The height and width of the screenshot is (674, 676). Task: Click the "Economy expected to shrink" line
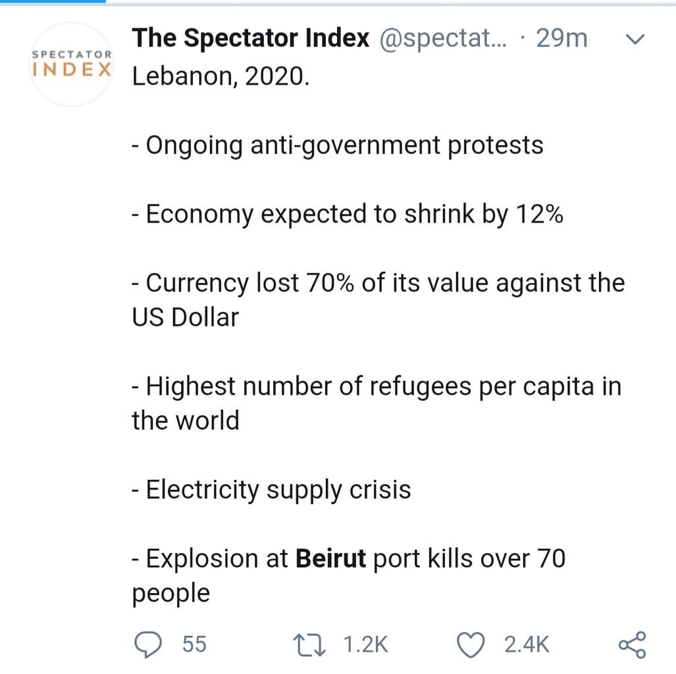pyautogui.click(x=348, y=214)
